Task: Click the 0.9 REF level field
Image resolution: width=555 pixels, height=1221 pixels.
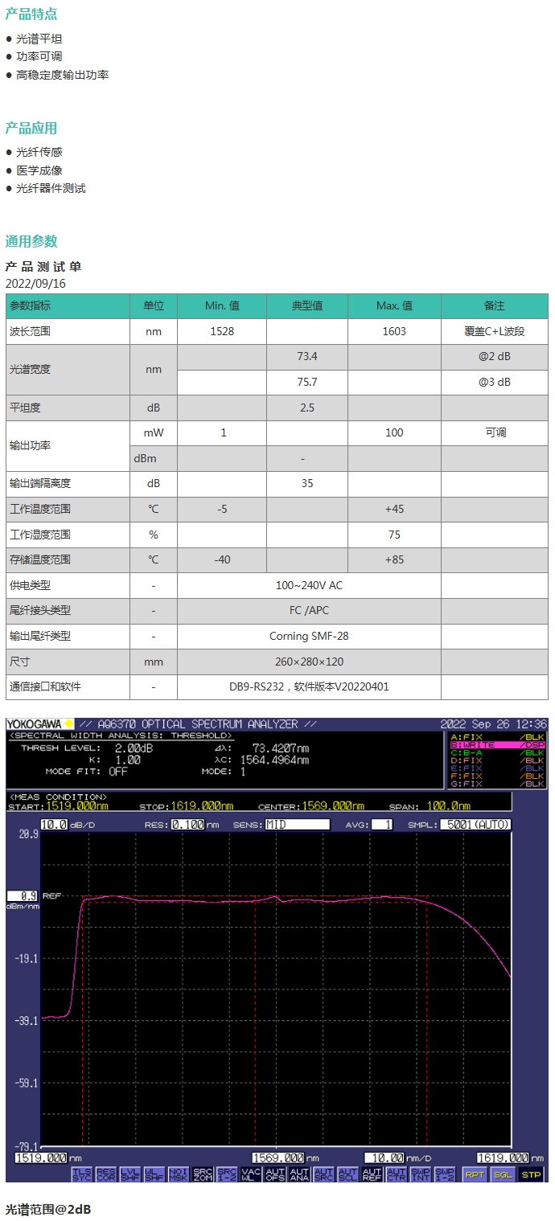Action: (22, 895)
